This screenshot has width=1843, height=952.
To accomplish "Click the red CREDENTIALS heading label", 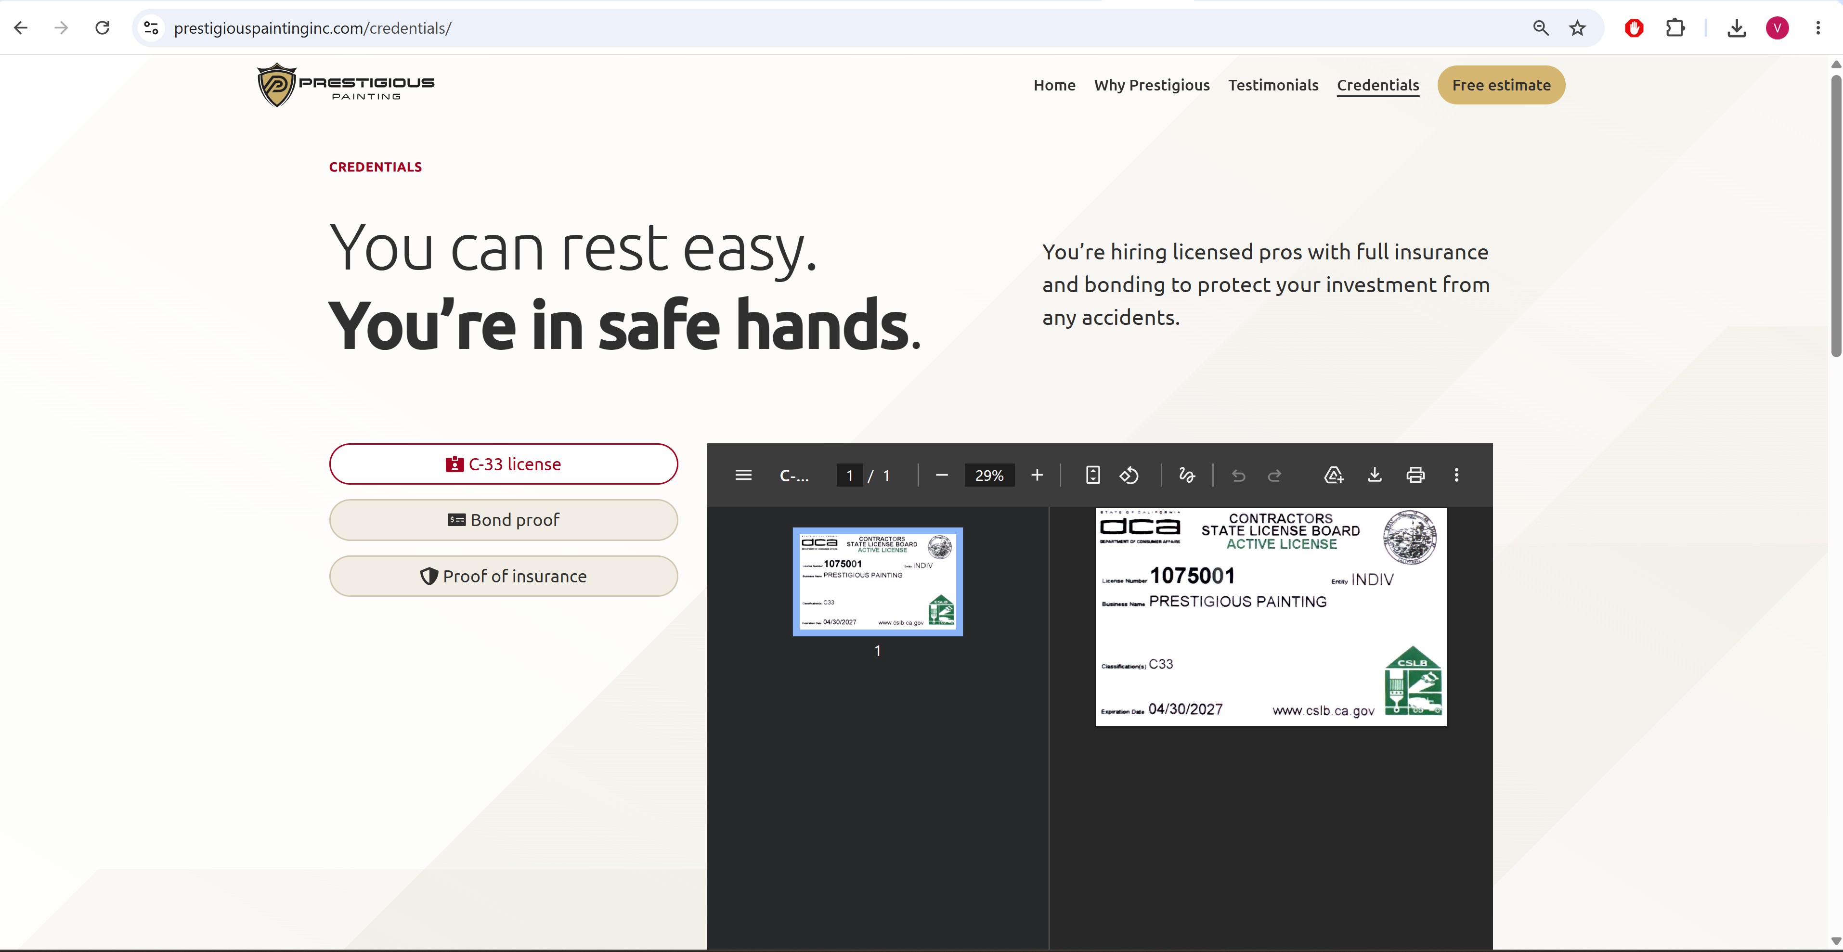I will [376, 167].
